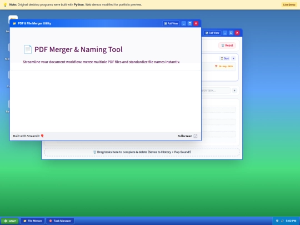Click the Live Demo badge in top banner
The width and height of the screenshot is (300, 225).
[289, 4]
